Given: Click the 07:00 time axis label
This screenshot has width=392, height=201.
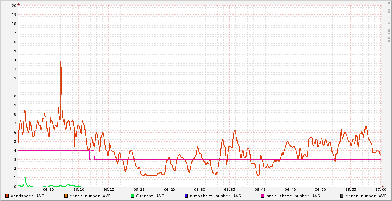Looking at the screenshot, I should tap(381, 189).
